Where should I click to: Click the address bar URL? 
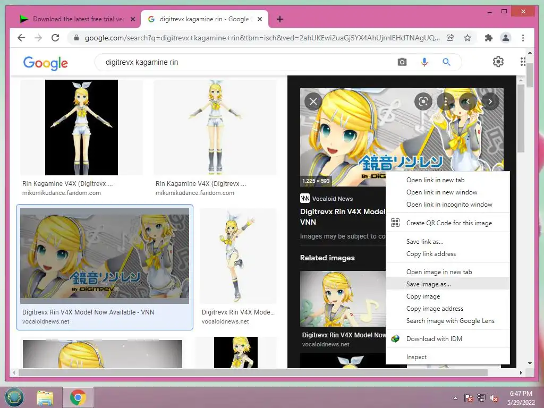262,38
